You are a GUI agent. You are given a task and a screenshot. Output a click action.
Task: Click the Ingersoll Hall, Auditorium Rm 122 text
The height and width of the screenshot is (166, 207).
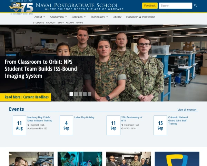pyautogui.click(x=37, y=127)
